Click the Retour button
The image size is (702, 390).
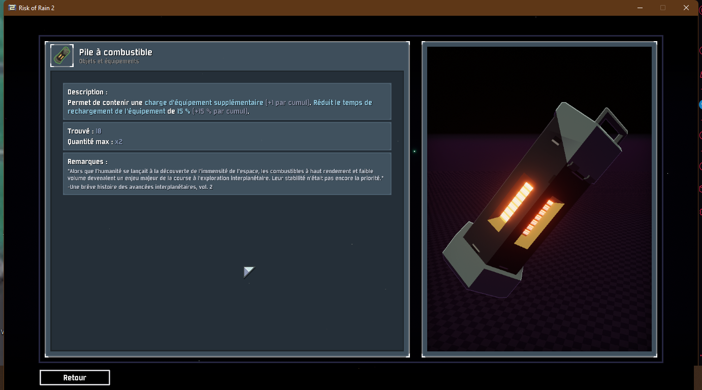tap(75, 378)
